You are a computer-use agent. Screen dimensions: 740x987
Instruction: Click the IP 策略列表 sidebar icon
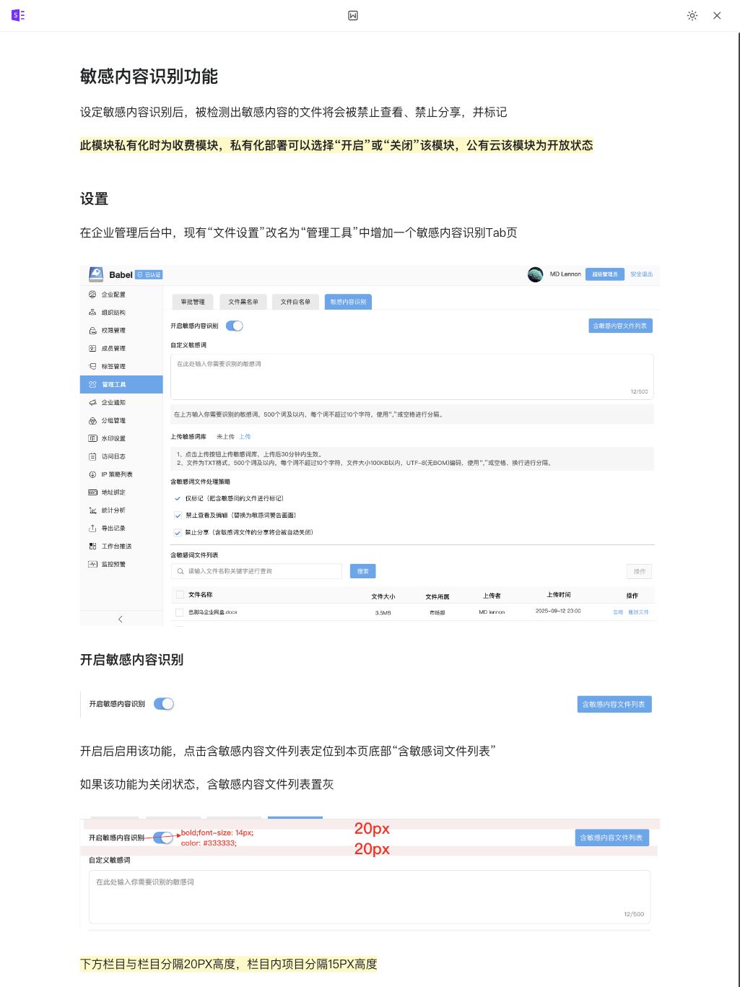click(x=92, y=474)
